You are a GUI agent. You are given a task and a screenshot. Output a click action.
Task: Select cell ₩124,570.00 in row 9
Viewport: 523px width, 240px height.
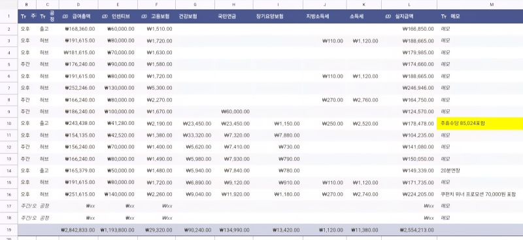point(409,111)
